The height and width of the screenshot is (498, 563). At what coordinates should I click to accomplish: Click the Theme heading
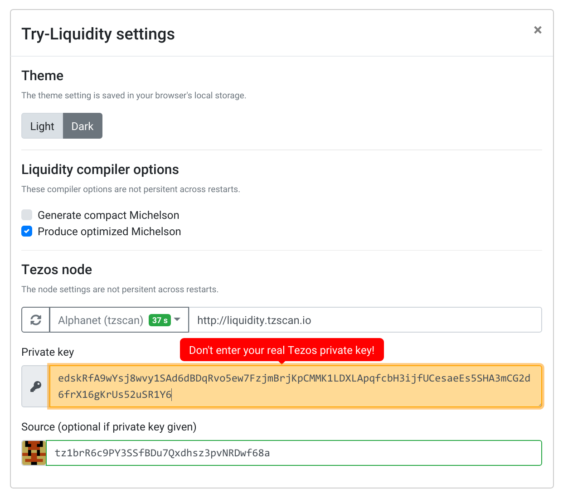[43, 76]
